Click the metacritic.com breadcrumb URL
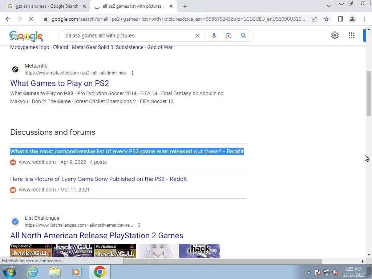Image resolution: width=372 pixels, height=279 pixels. (76, 73)
